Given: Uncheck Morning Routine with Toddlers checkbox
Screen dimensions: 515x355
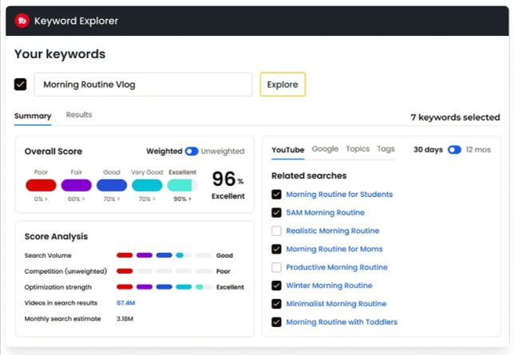Looking at the screenshot, I should (x=276, y=322).
